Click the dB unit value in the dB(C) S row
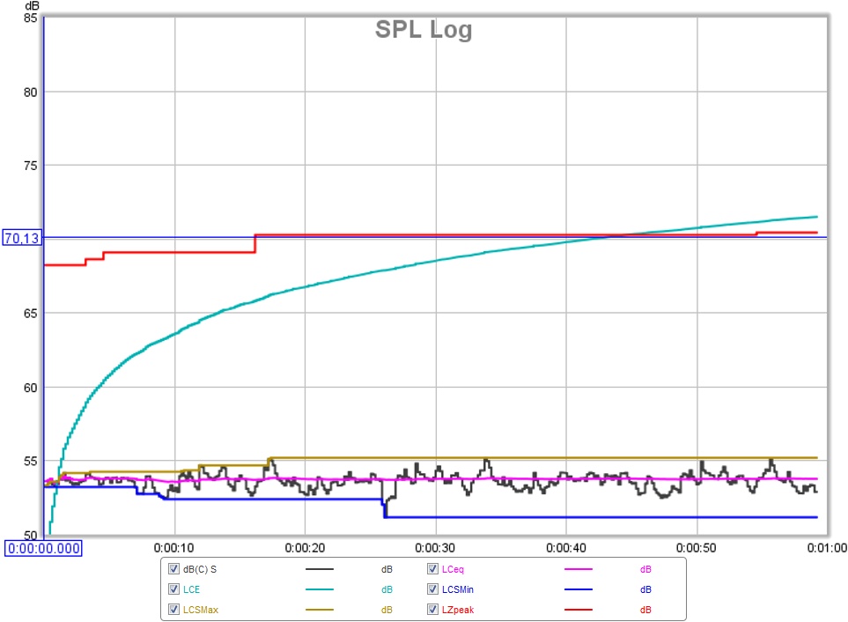 point(387,569)
